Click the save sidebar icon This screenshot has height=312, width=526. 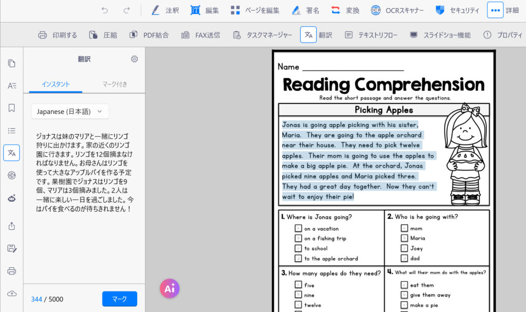click(x=12, y=249)
